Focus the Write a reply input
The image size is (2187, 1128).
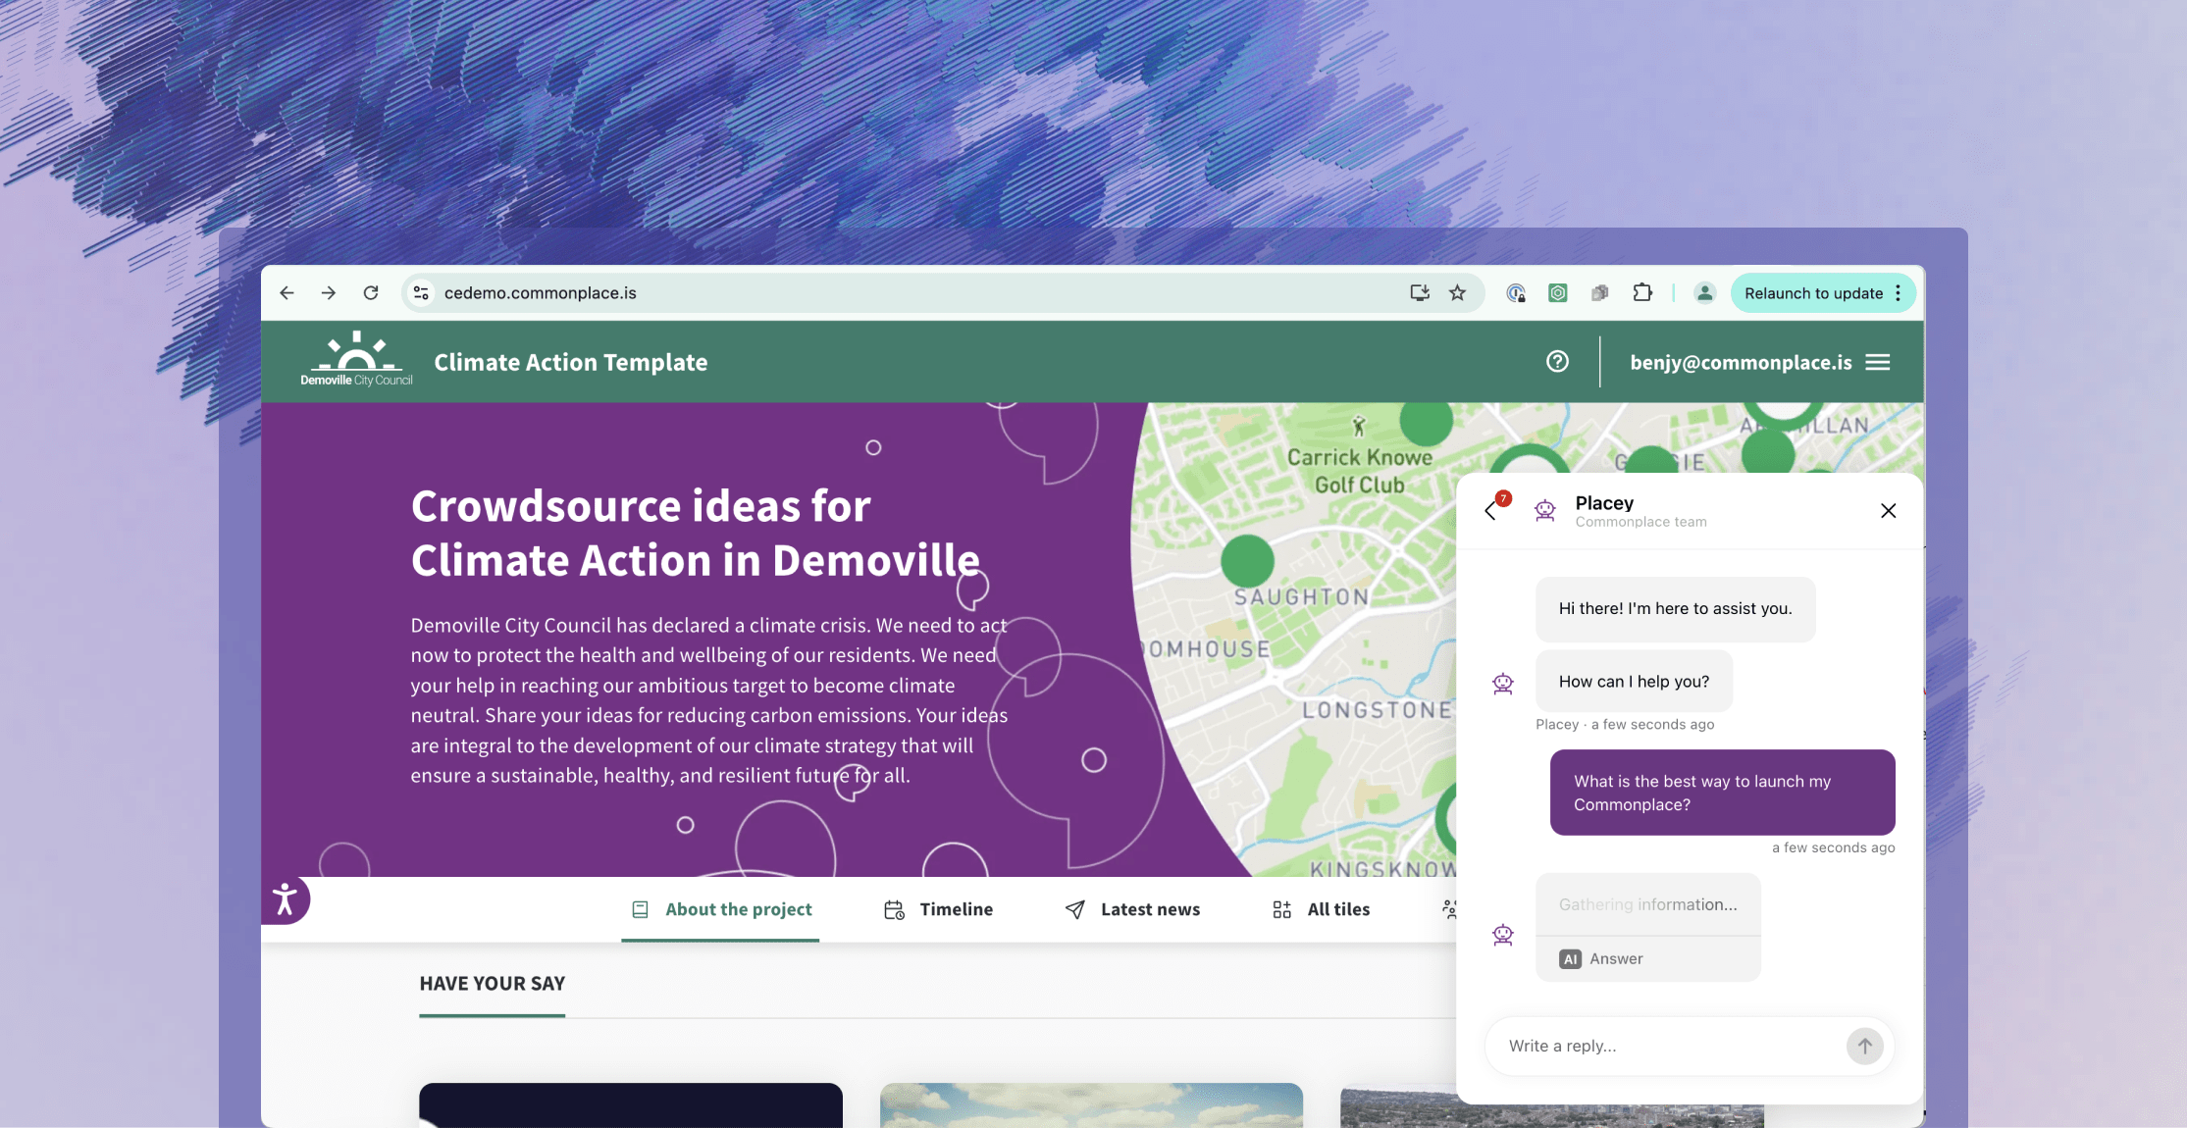(x=1668, y=1046)
